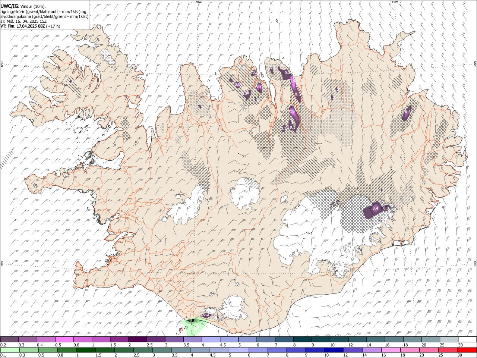Select the pale grey swatch labeled 25
This screenshot has height=358, width=477.
tap(449, 339)
